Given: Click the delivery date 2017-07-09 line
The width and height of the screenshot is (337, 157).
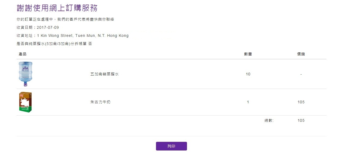Looking at the screenshot, I should tap(38, 28).
